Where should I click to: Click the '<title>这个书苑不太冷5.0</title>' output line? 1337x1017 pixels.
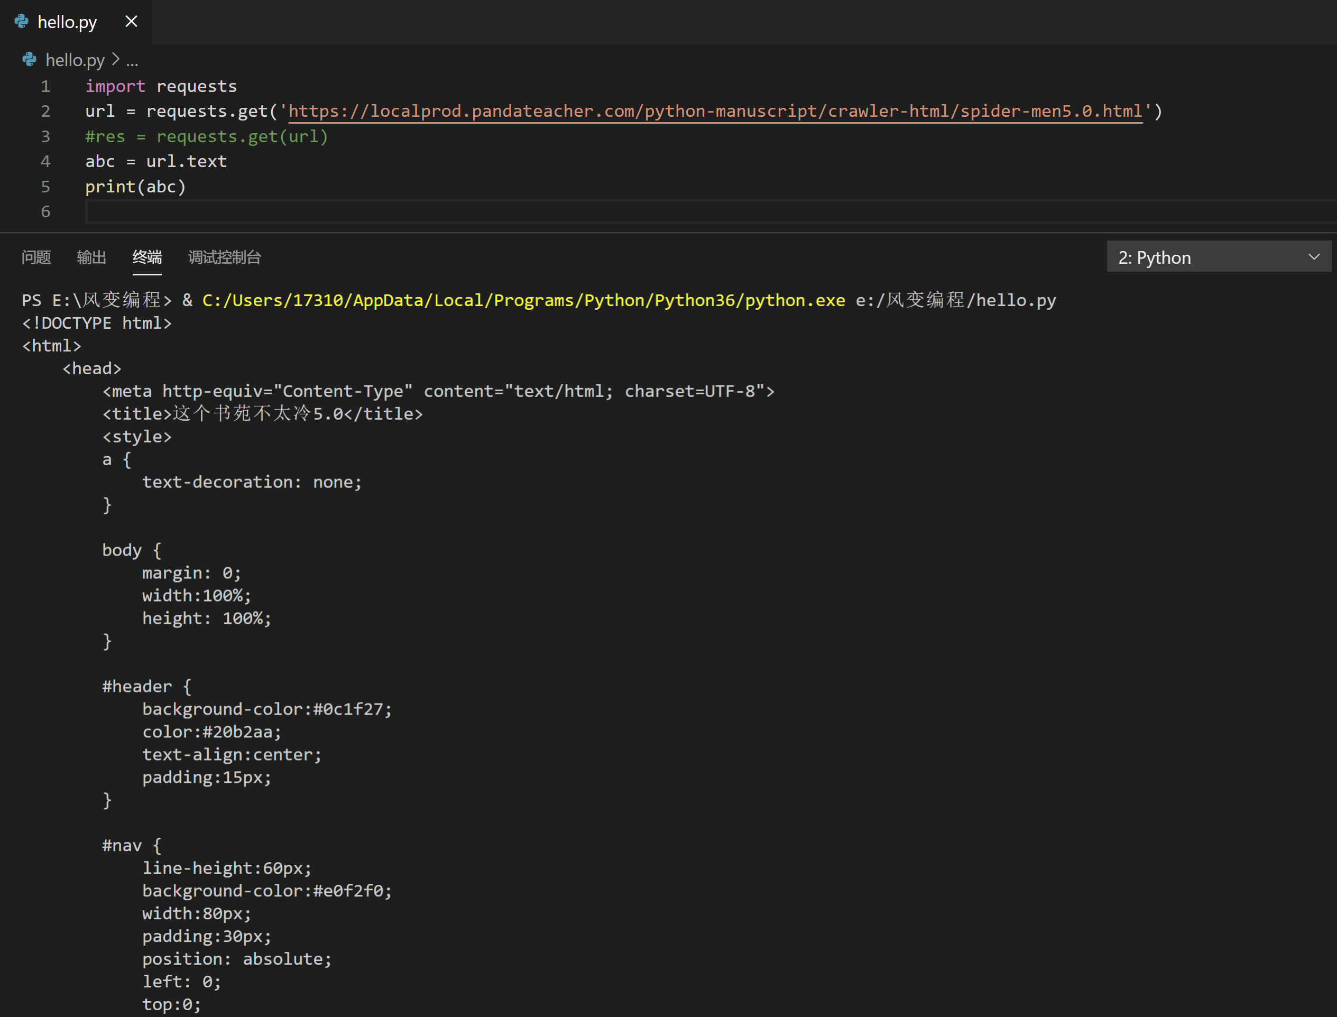coord(263,414)
